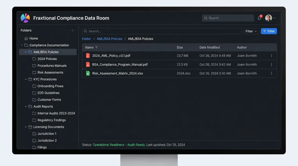Open more options for Risk_Assessment_Matrix_2024.xlsx
The height and width of the screenshot is (166, 298).
(x=272, y=74)
